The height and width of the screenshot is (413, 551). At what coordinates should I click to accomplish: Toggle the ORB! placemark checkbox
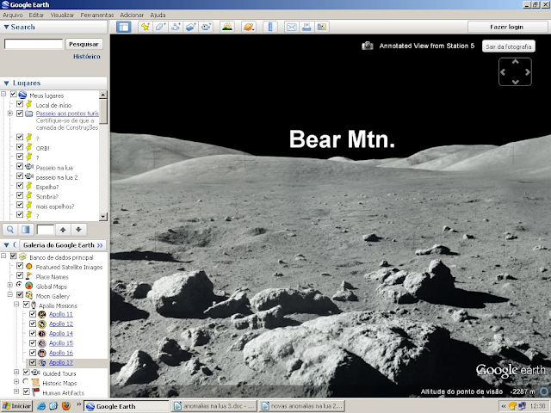pos(20,147)
